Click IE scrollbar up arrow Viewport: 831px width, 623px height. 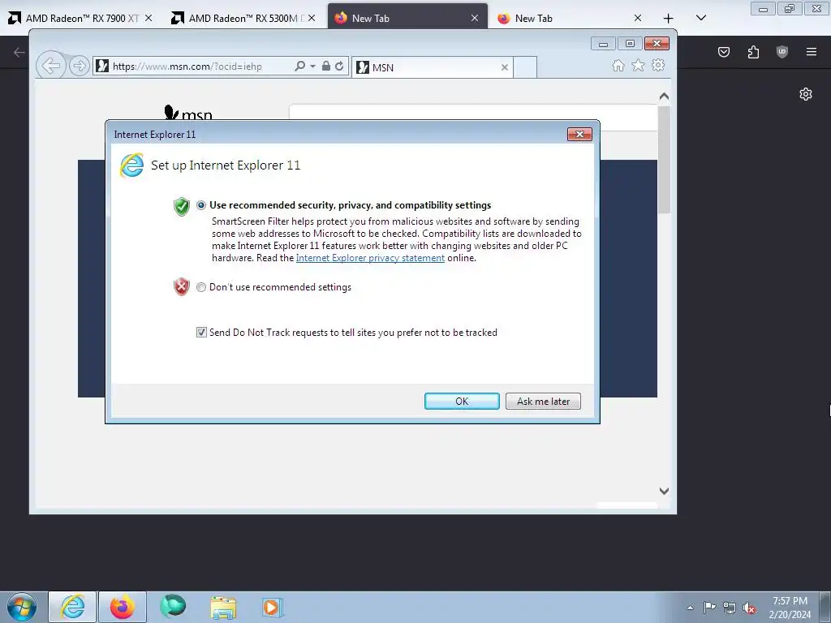(x=664, y=97)
